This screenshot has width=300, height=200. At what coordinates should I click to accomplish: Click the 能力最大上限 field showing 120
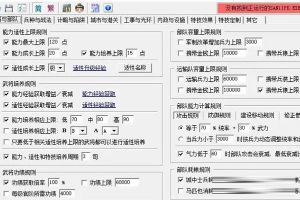(x=53, y=42)
